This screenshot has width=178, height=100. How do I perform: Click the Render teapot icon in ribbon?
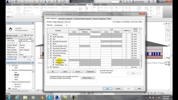63,8
